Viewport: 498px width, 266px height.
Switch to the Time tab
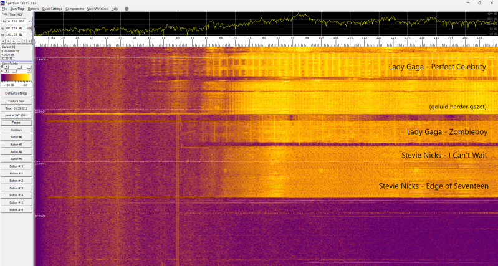tap(12, 14)
